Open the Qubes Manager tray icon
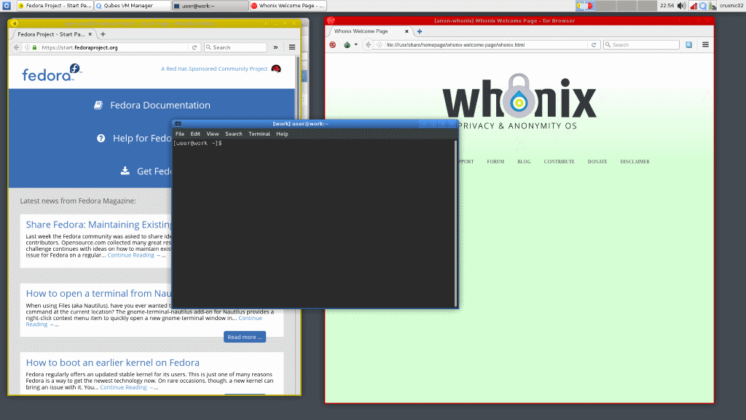 (703, 6)
